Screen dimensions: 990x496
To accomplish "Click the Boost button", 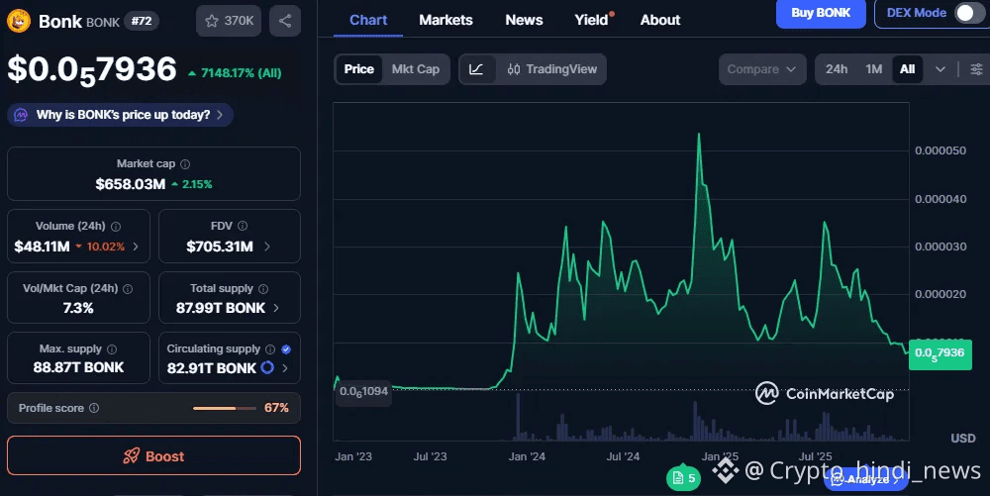I will (154, 455).
